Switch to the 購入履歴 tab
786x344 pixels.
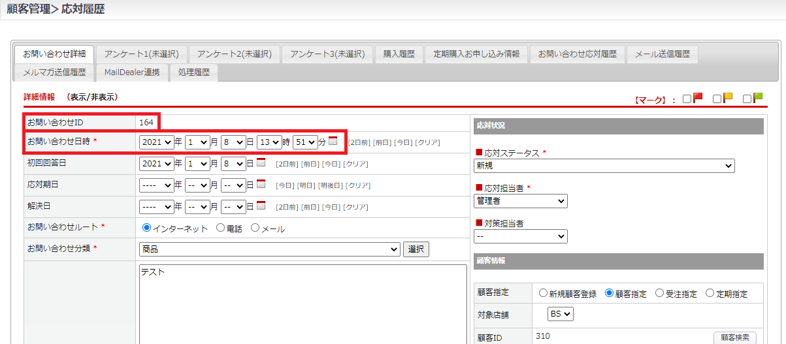click(x=399, y=54)
